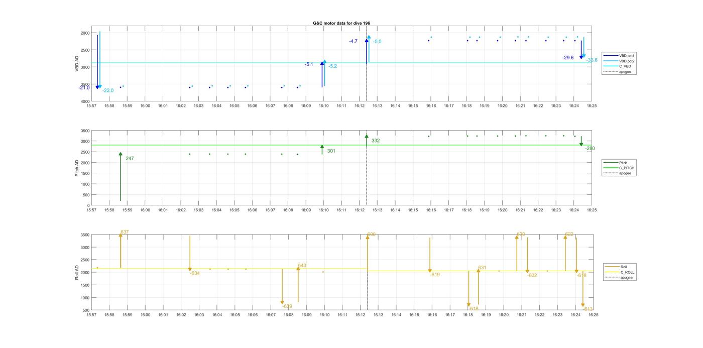The width and height of the screenshot is (703, 348).
Task: Click the "332" pitch annotation
Action: (x=376, y=141)
